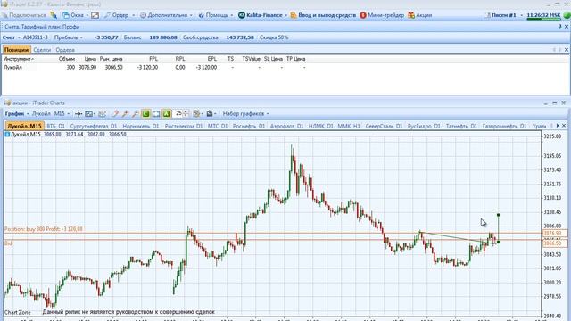Open the Дополнительно menu

coord(166,15)
